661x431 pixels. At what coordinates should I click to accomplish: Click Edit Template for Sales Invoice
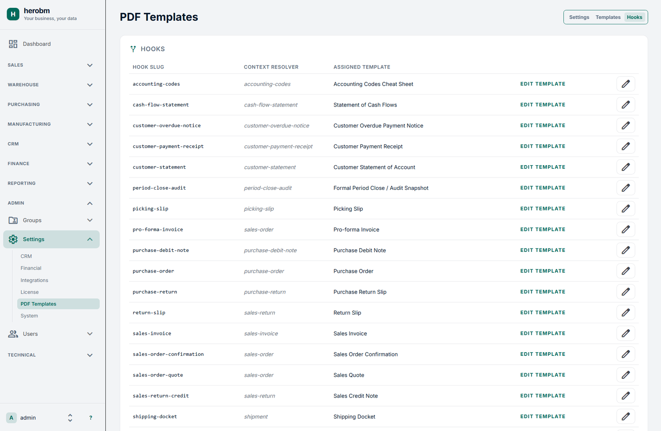click(543, 333)
